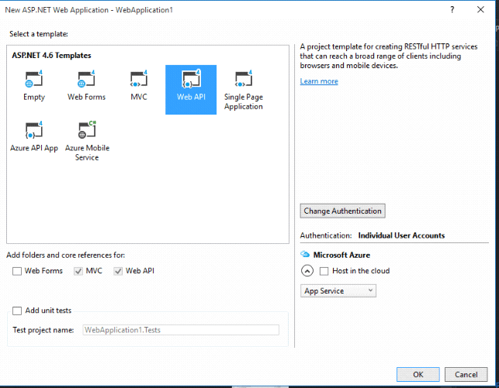Select the Azure API App template
499x388 pixels.
click(x=33, y=130)
